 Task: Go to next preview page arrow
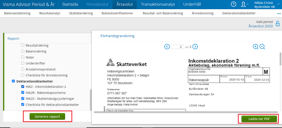(195, 47)
